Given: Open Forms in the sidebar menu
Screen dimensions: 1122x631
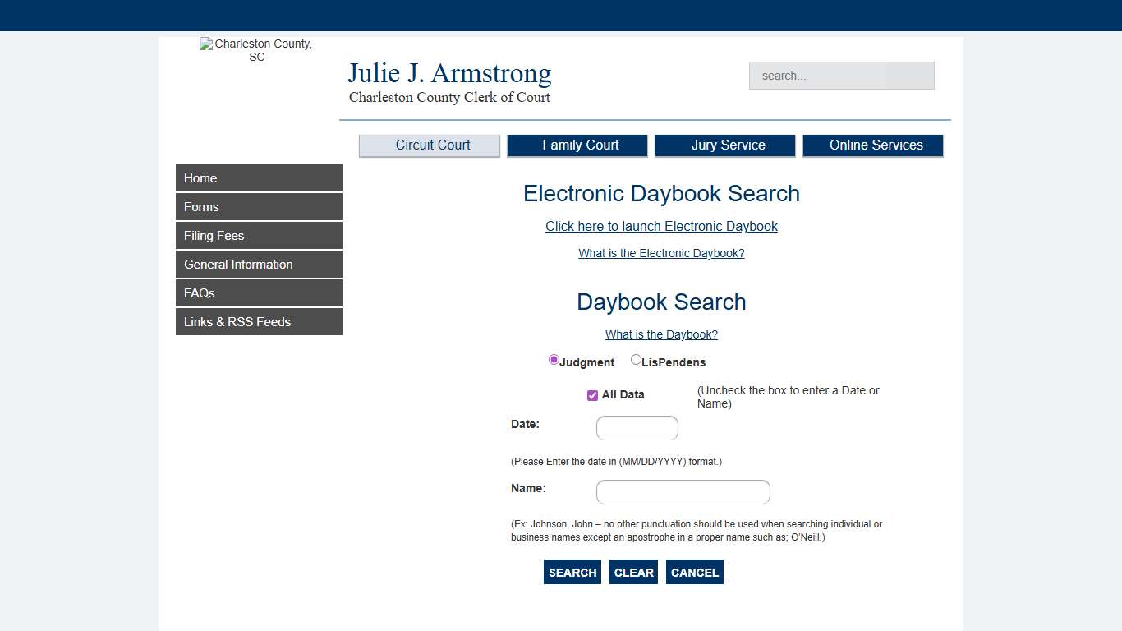Looking at the screenshot, I should point(259,207).
